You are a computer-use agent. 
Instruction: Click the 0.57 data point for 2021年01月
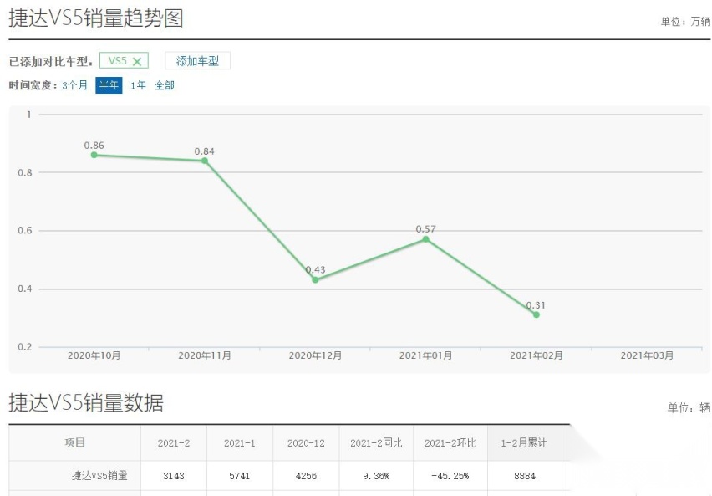[x=425, y=239]
